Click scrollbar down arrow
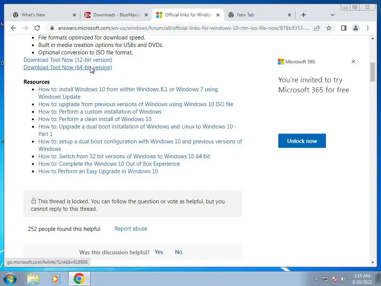 point(372,263)
